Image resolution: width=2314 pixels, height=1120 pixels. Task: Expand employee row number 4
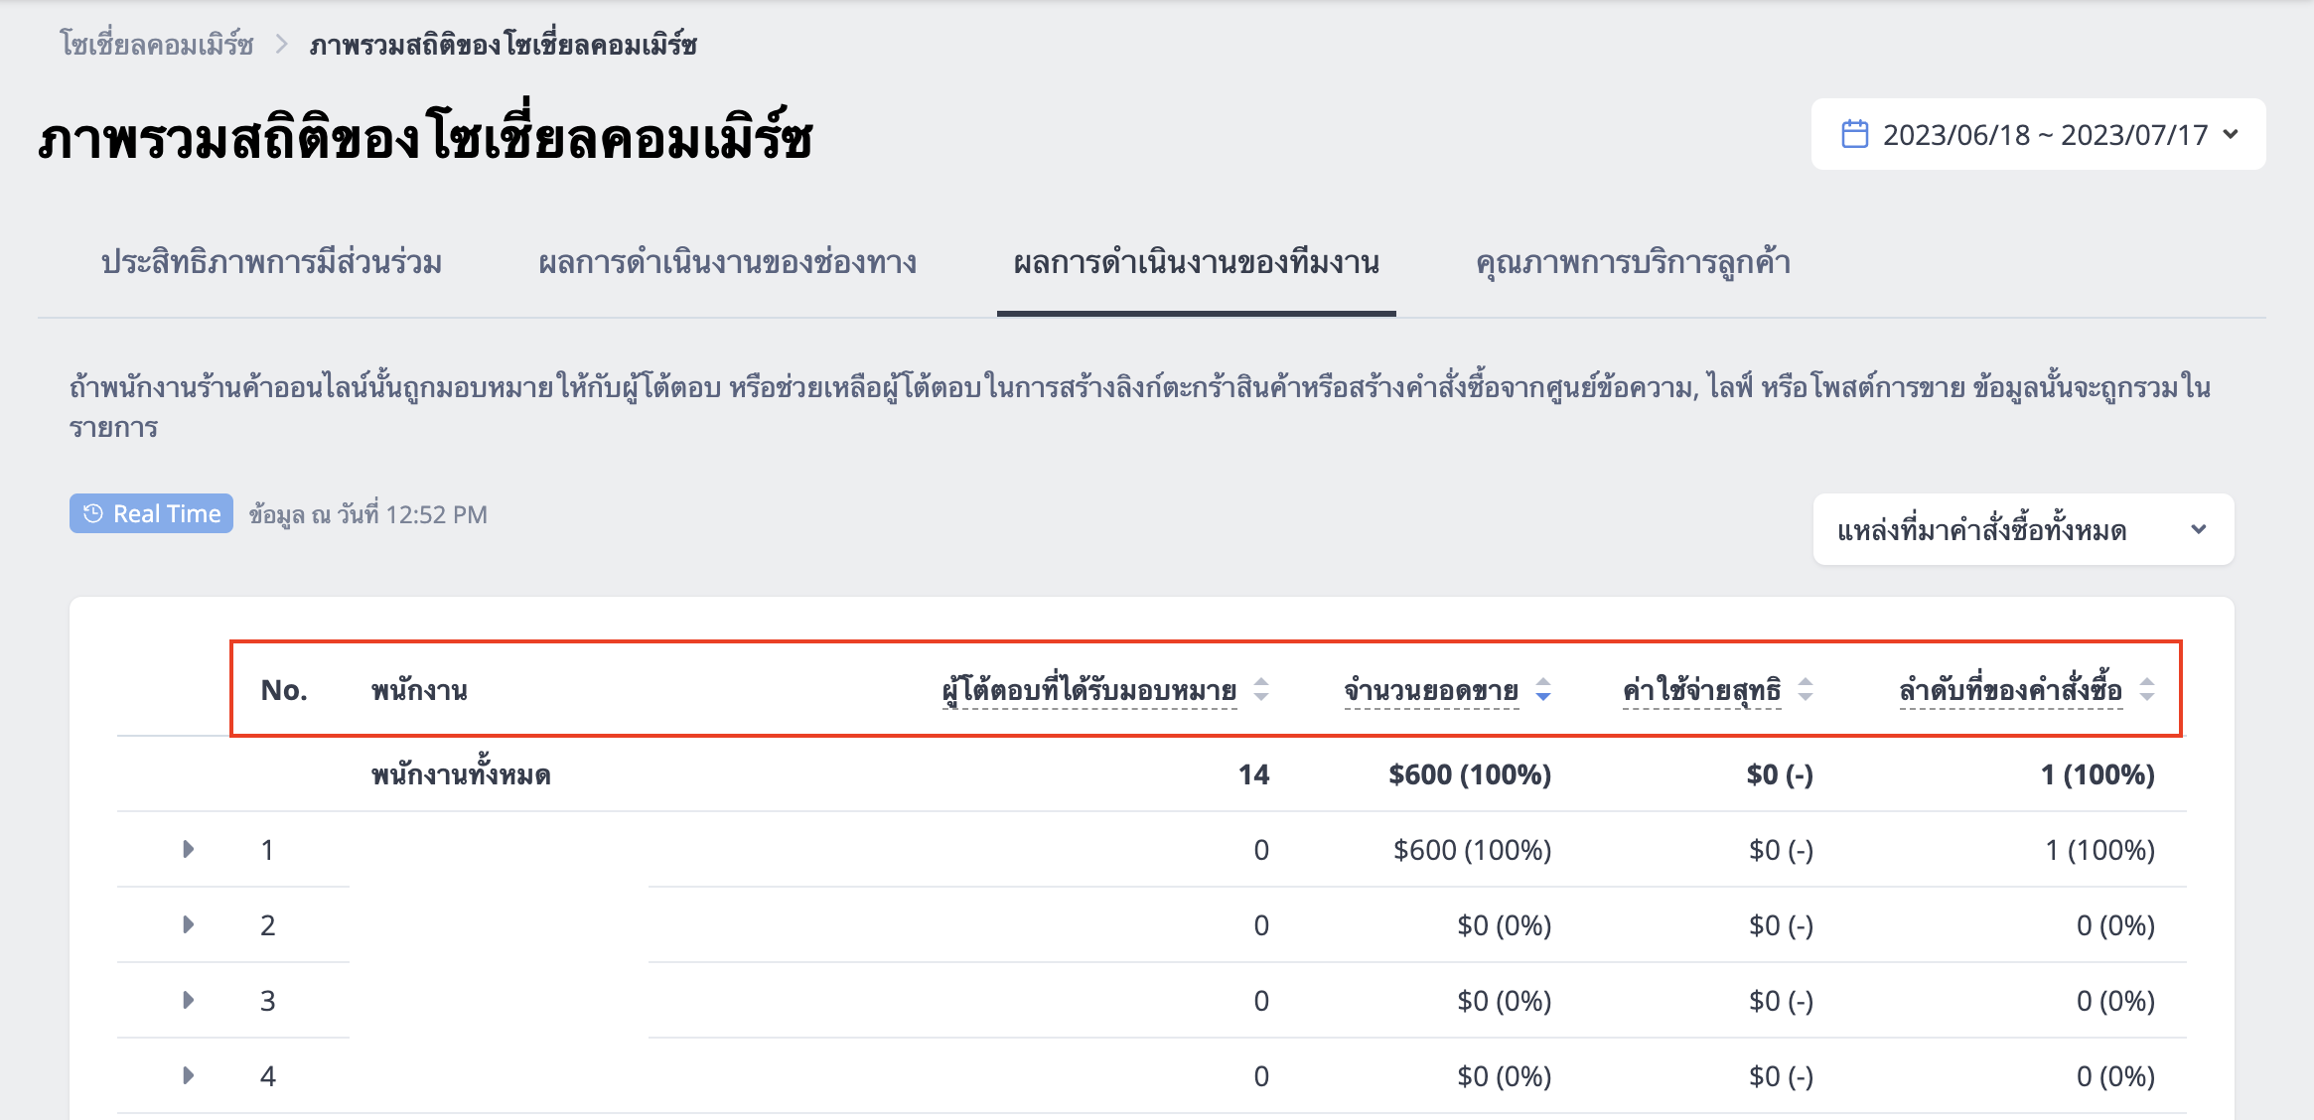click(188, 1075)
